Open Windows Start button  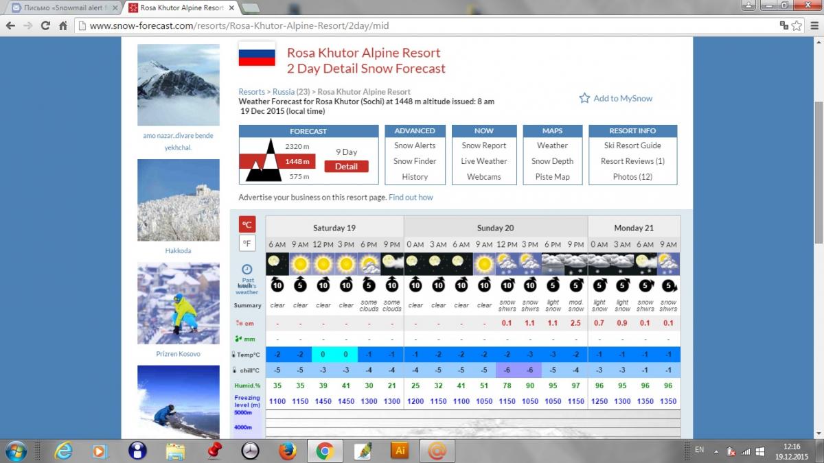(15, 451)
